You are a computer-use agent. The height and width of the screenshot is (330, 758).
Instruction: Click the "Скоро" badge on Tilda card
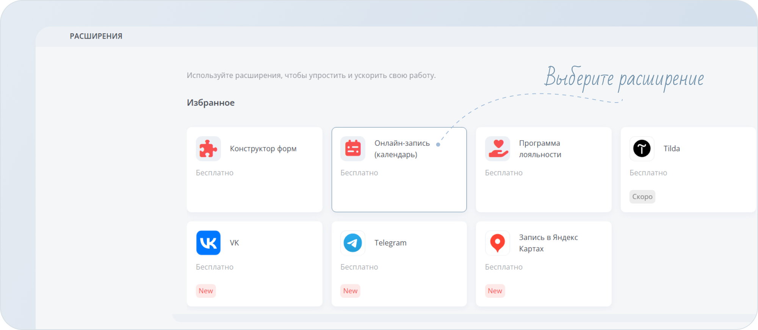(642, 197)
